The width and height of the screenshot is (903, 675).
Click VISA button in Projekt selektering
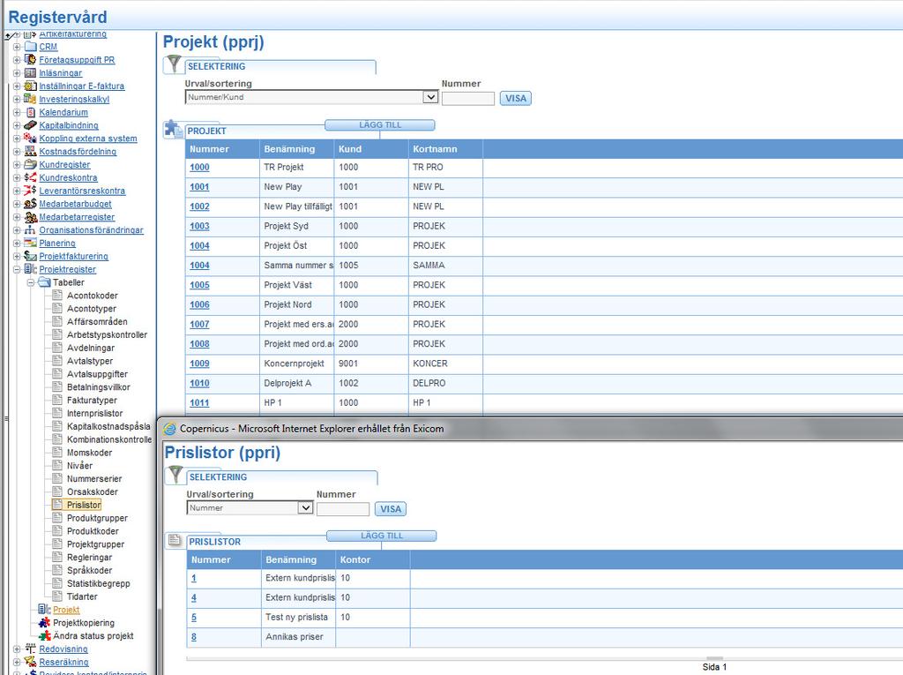(x=515, y=98)
